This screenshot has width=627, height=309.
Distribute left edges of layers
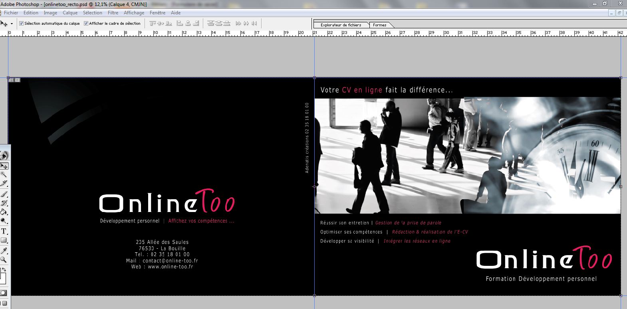tap(238, 24)
